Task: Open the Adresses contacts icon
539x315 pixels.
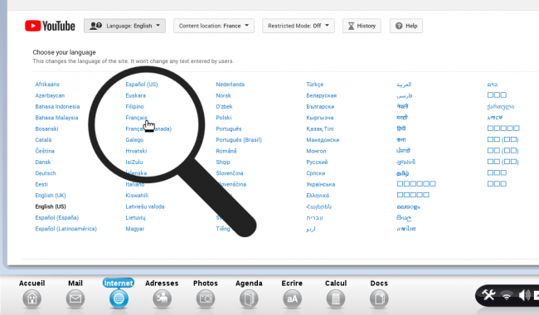Action: pyautogui.click(x=162, y=298)
